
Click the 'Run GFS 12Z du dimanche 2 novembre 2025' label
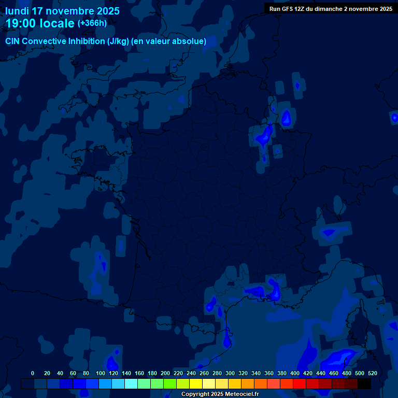point(331,9)
